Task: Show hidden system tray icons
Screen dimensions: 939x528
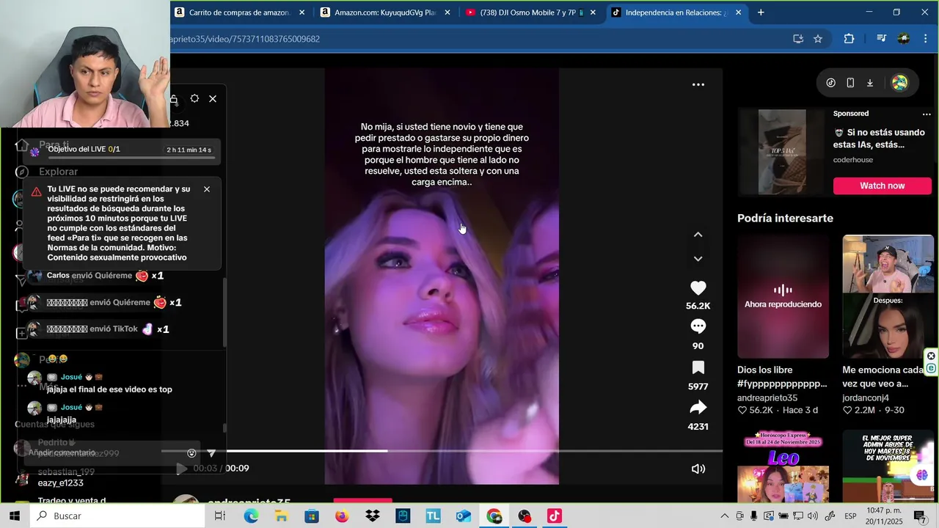Action: pyautogui.click(x=725, y=516)
